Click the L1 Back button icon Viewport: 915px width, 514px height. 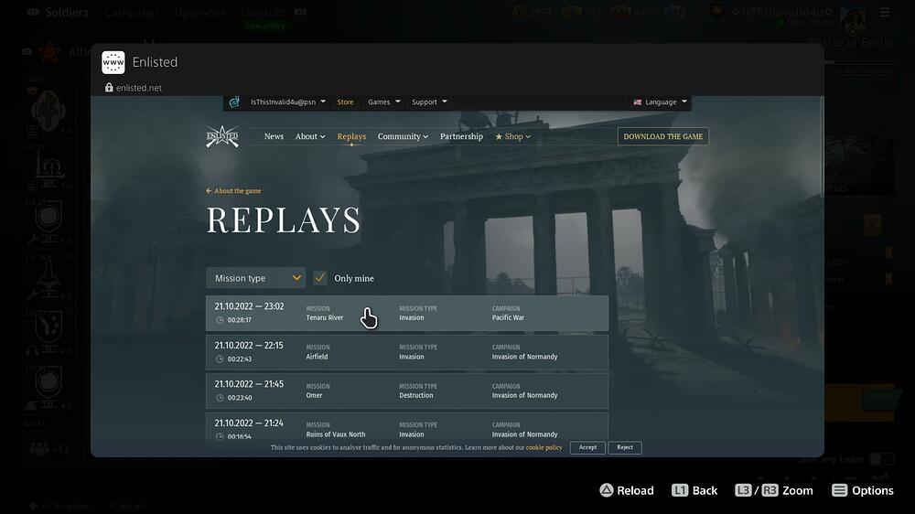[x=680, y=490]
